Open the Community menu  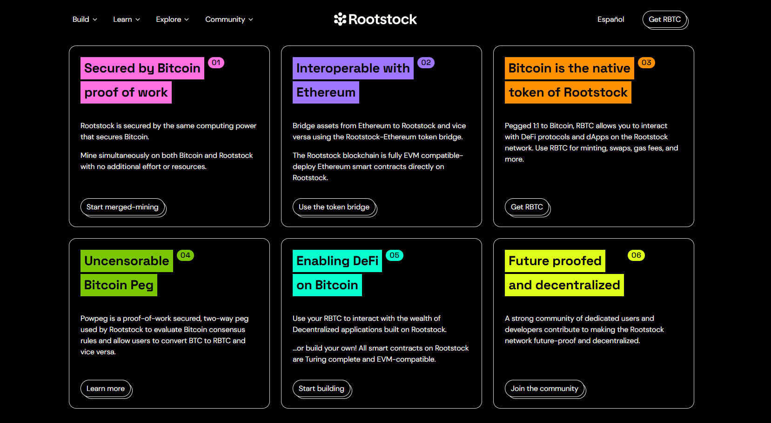tap(229, 20)
